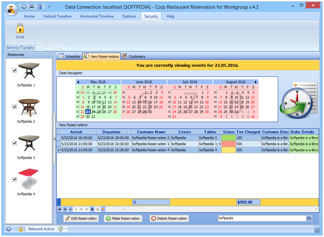
Task: Uncheck the Softpedia 1 resource checkbox
Action: click(x=14, y=71)
